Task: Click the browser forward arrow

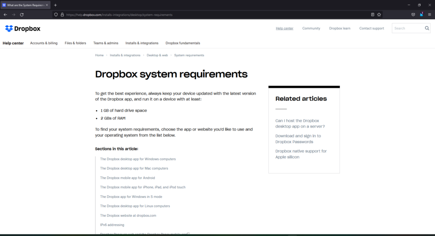Action: [13, 15]
